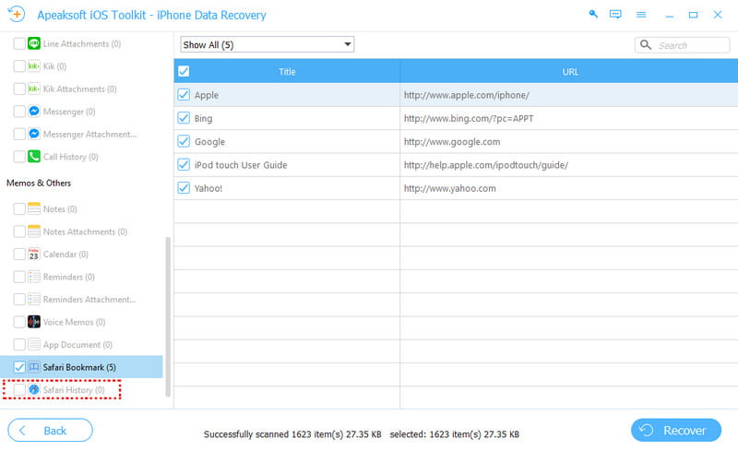Viewport: 738px width, 451px height.
Task: Uncheck the Yahoo! bookmark checkbox
Action: [184, 188]
